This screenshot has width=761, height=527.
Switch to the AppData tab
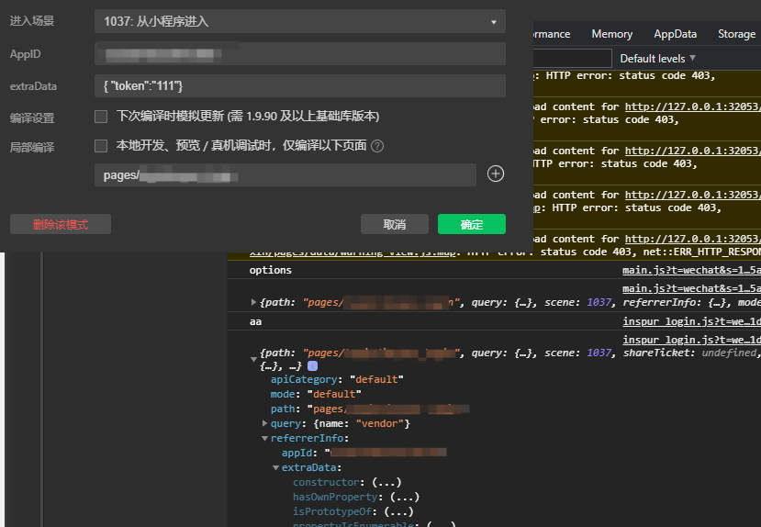(x=675, y=34)
